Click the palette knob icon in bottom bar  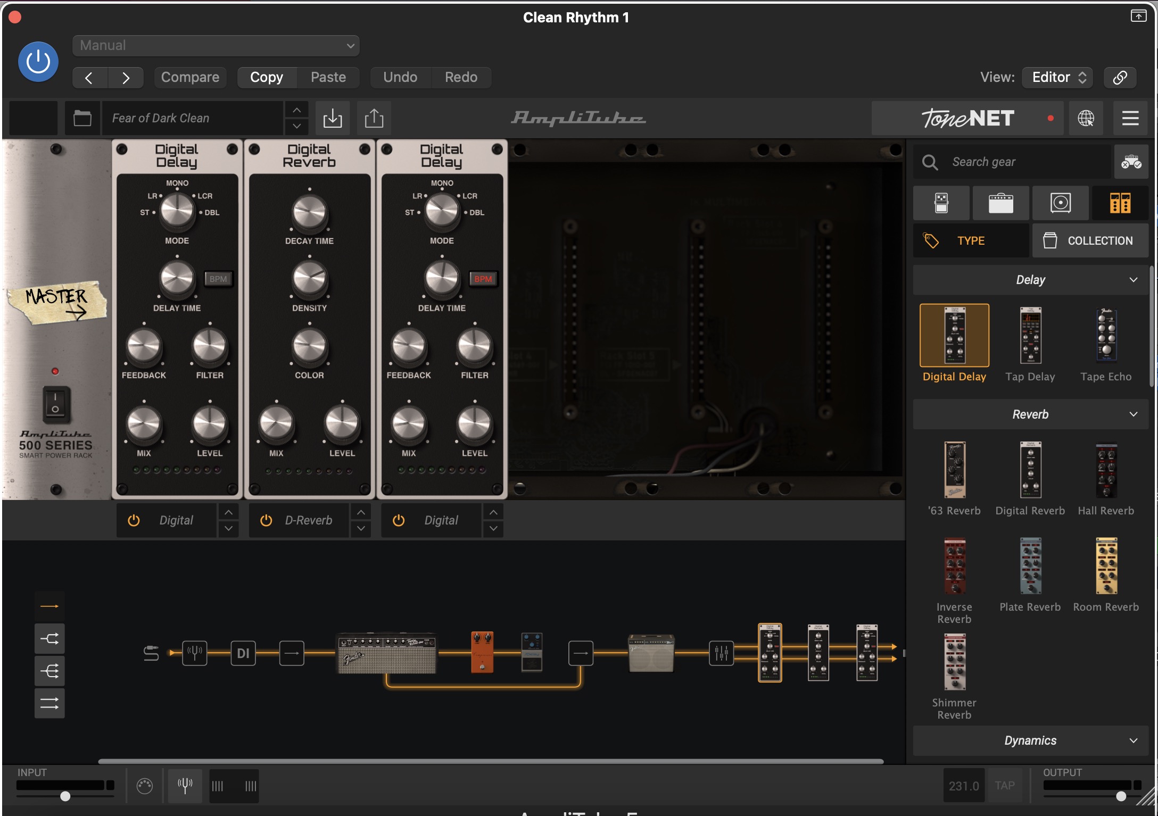coord(144,786)
